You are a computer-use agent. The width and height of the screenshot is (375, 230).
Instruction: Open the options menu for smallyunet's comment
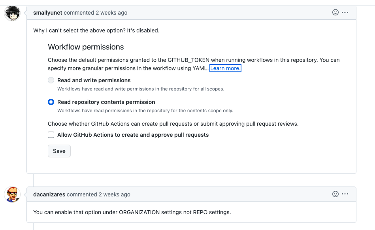(x=345, y=12)
